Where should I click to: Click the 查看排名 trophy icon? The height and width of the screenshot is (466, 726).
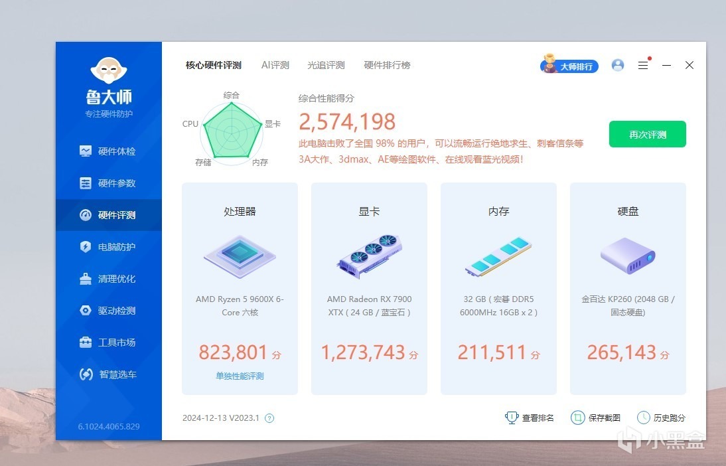512,418
